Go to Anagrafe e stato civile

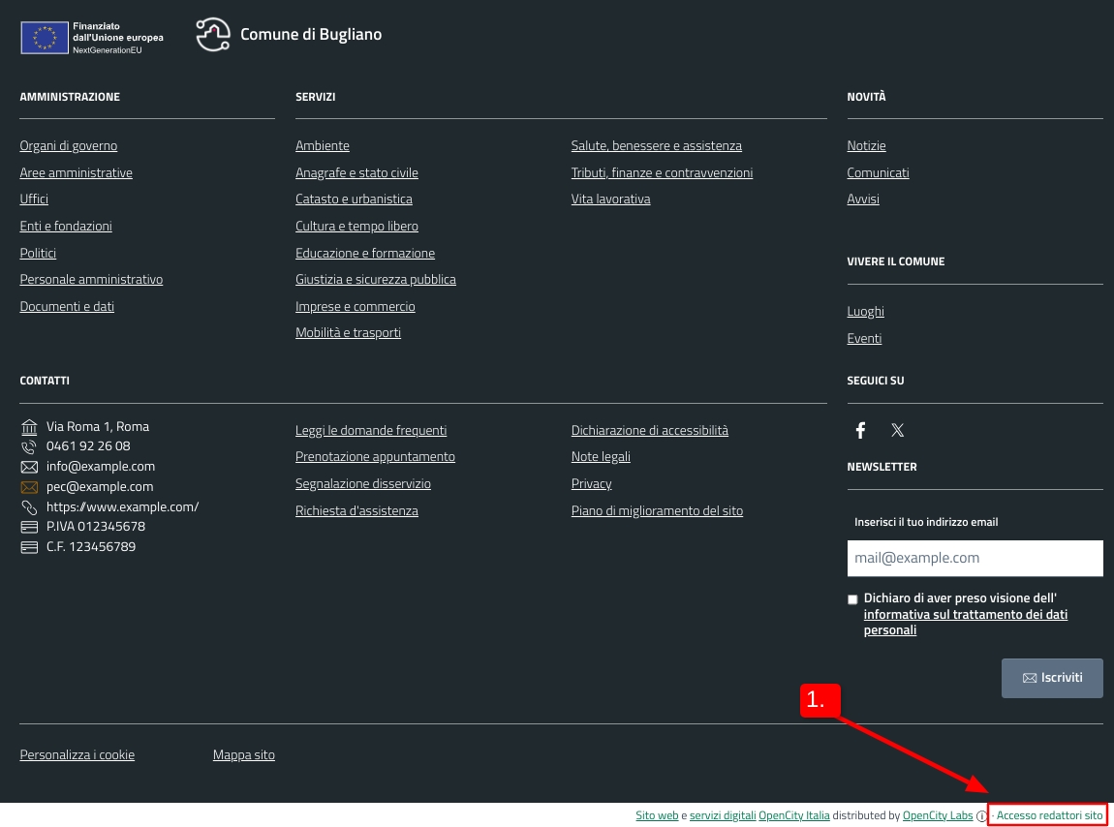tap(356, 173)
